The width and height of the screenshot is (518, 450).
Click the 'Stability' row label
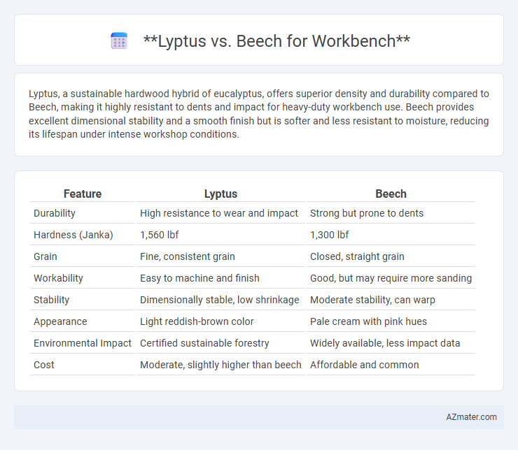click(x=52, y=300)
